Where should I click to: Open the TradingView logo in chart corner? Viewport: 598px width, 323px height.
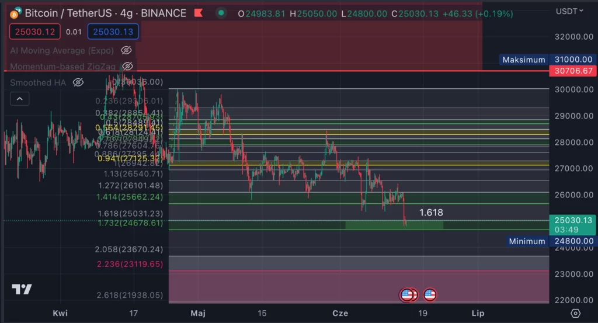pos(22,290)
